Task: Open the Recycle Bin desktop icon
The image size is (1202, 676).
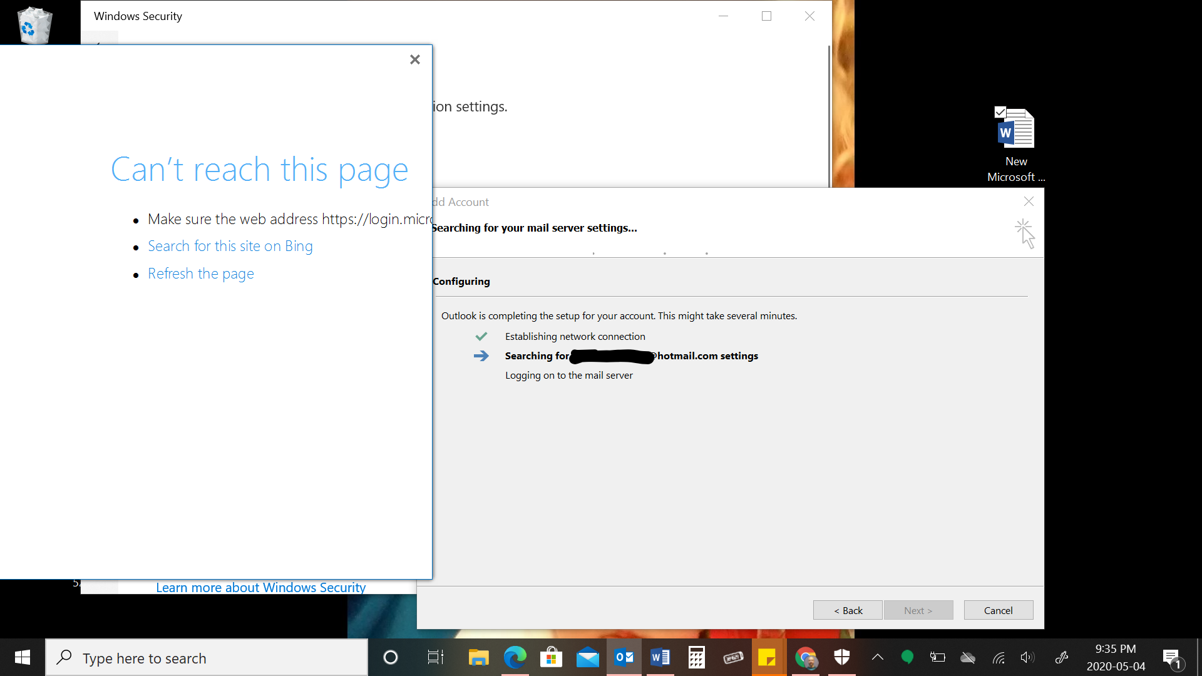Action: tap(34, 25)
